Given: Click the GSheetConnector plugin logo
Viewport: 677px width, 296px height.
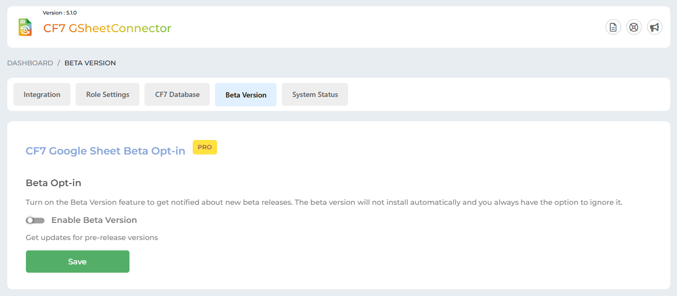Looking at the screenshot, I should pos(25,27).
